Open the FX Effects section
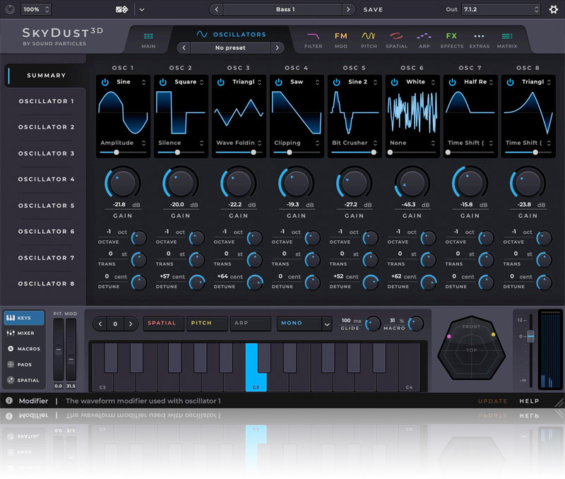565x479 pixels. point(451,40)
